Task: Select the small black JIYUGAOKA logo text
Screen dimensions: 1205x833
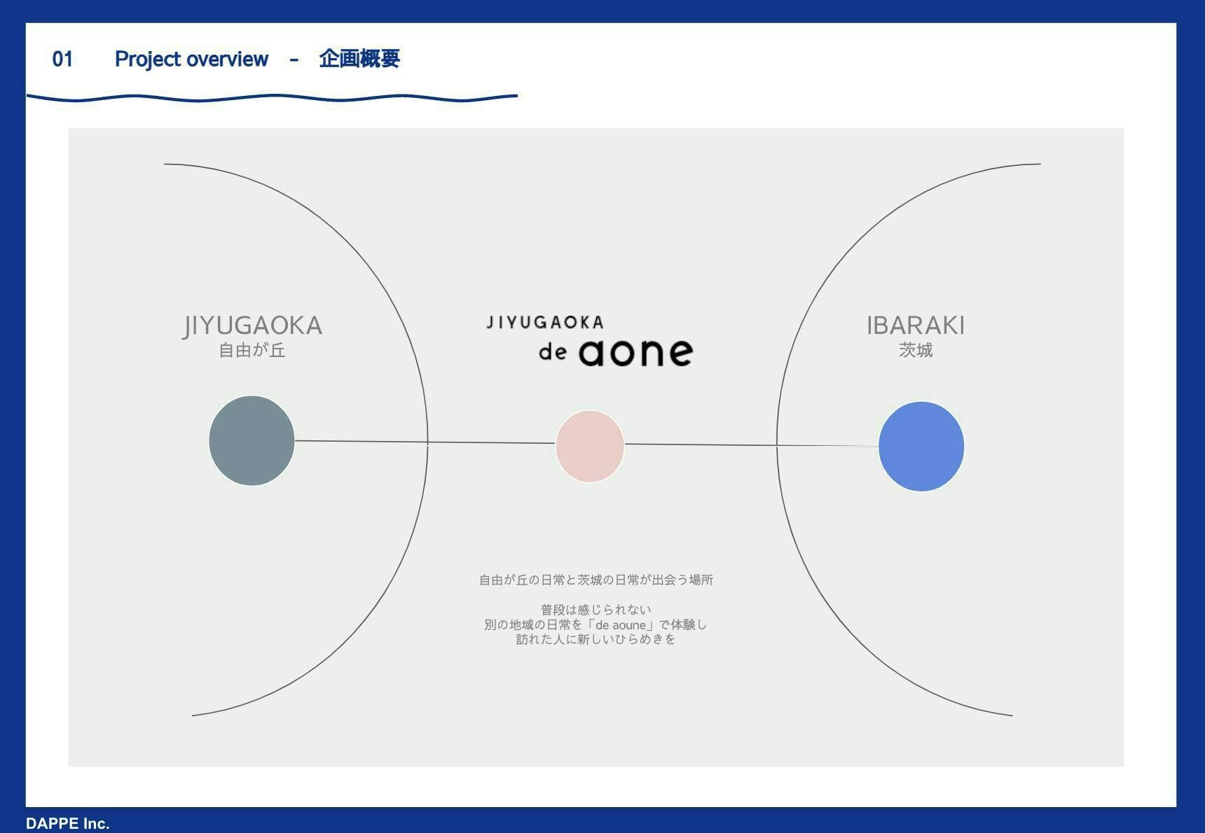Action: tap(545, 323)
